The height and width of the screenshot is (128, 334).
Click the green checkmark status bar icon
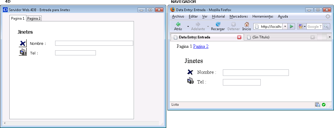pos(324,105)
